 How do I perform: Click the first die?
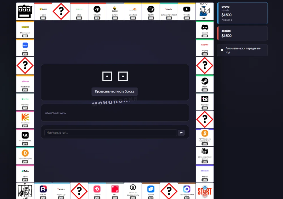(107, 76)
